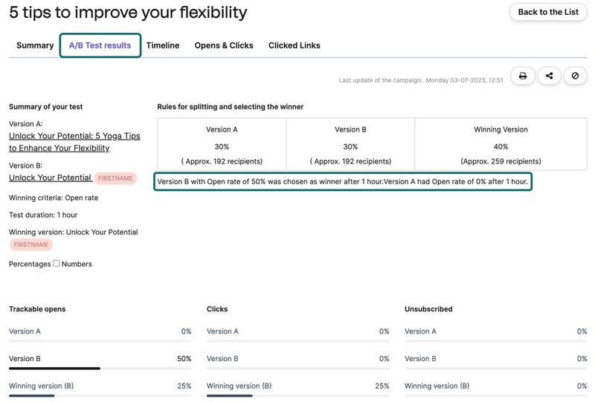
Task: Select the A/B Test results tab
Action: (100, 45)
